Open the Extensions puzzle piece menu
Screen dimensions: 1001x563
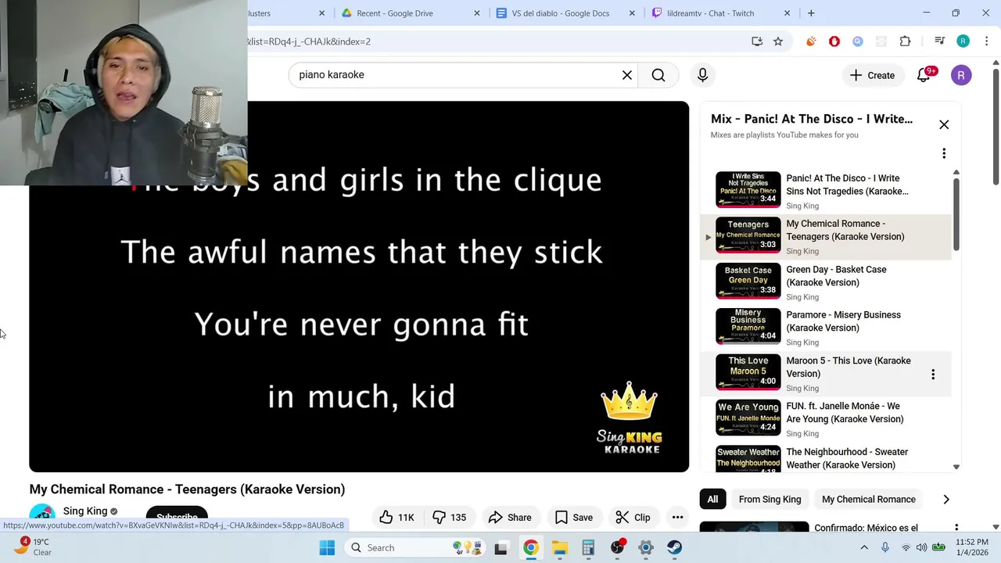pos(906,41)
